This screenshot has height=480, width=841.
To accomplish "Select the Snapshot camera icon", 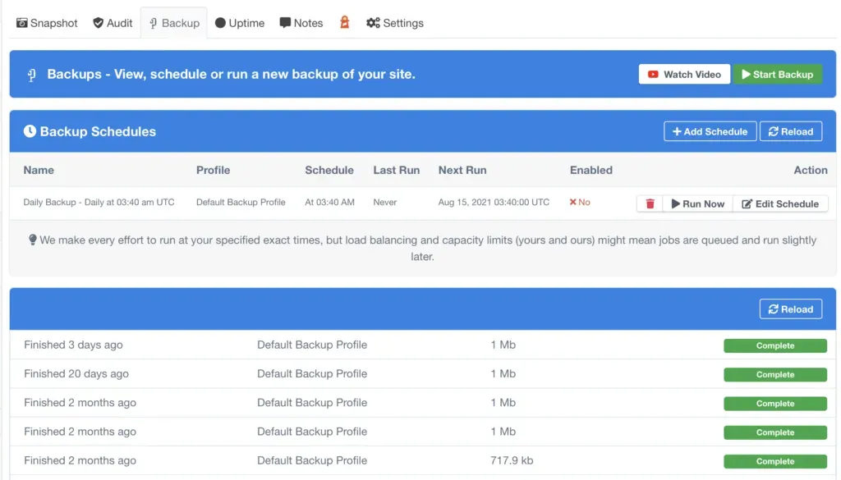I will [x=22, y=23].
